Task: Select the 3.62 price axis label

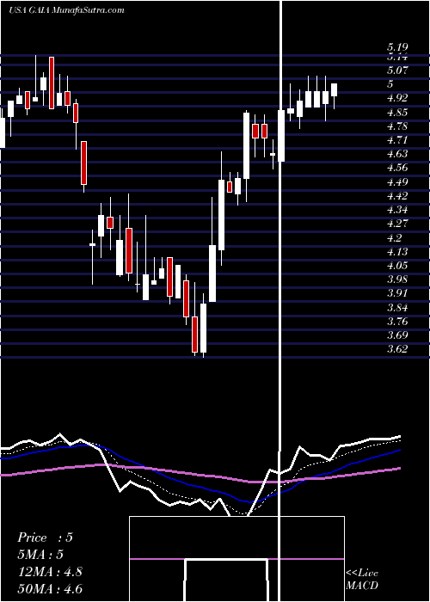Action: click(397, 349)
